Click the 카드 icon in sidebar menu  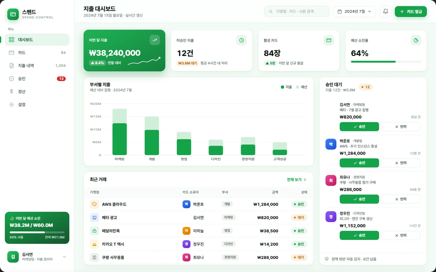pos(12,53)
